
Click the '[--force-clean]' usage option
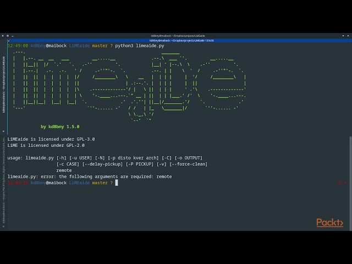click(x=188, y=164)
